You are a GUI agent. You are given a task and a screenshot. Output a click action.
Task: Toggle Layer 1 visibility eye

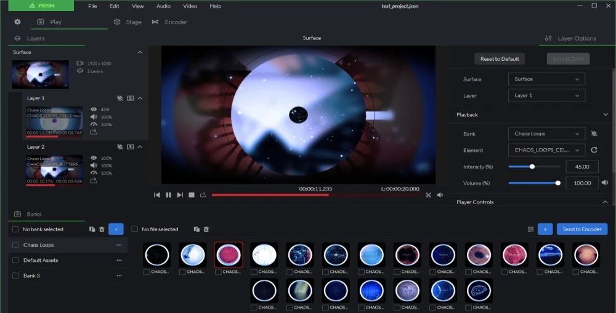(94, 109)
